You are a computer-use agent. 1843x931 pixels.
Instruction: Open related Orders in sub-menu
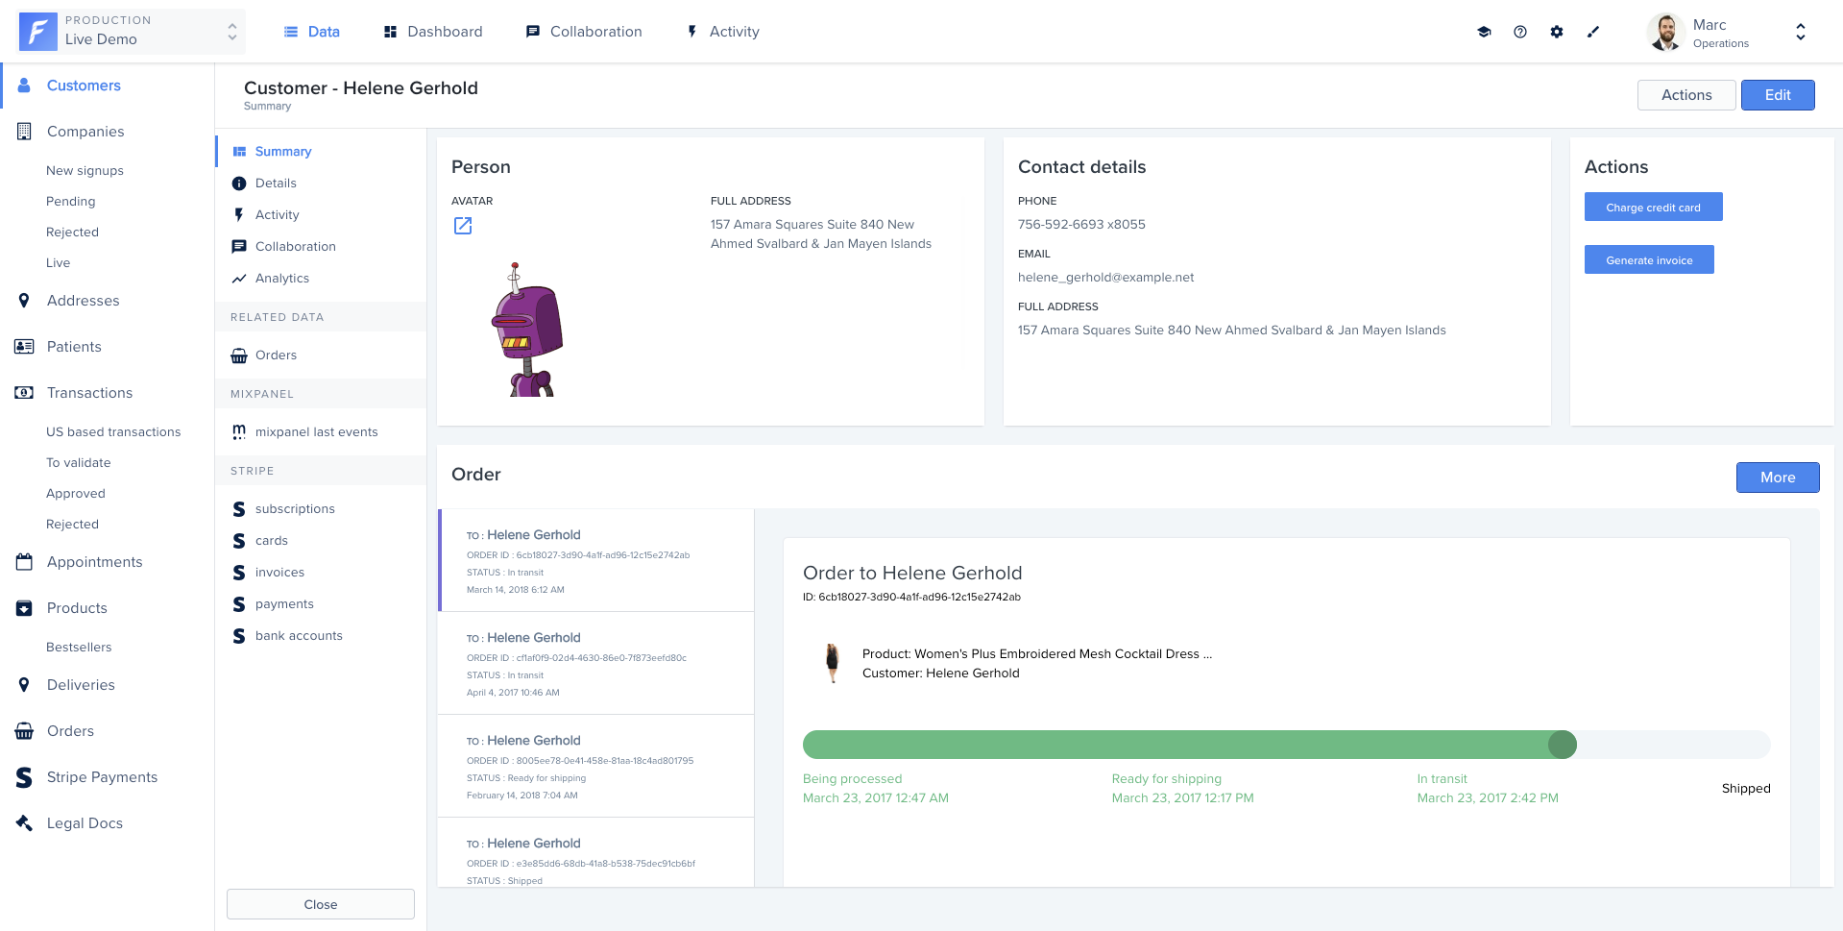pos(321,355)
